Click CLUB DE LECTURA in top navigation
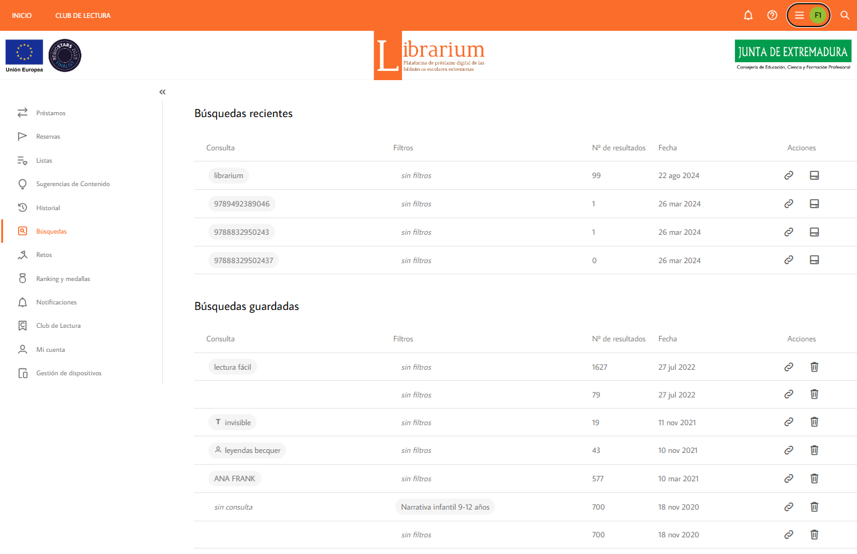Screen dimensions: 857x554 click(83, 15)
